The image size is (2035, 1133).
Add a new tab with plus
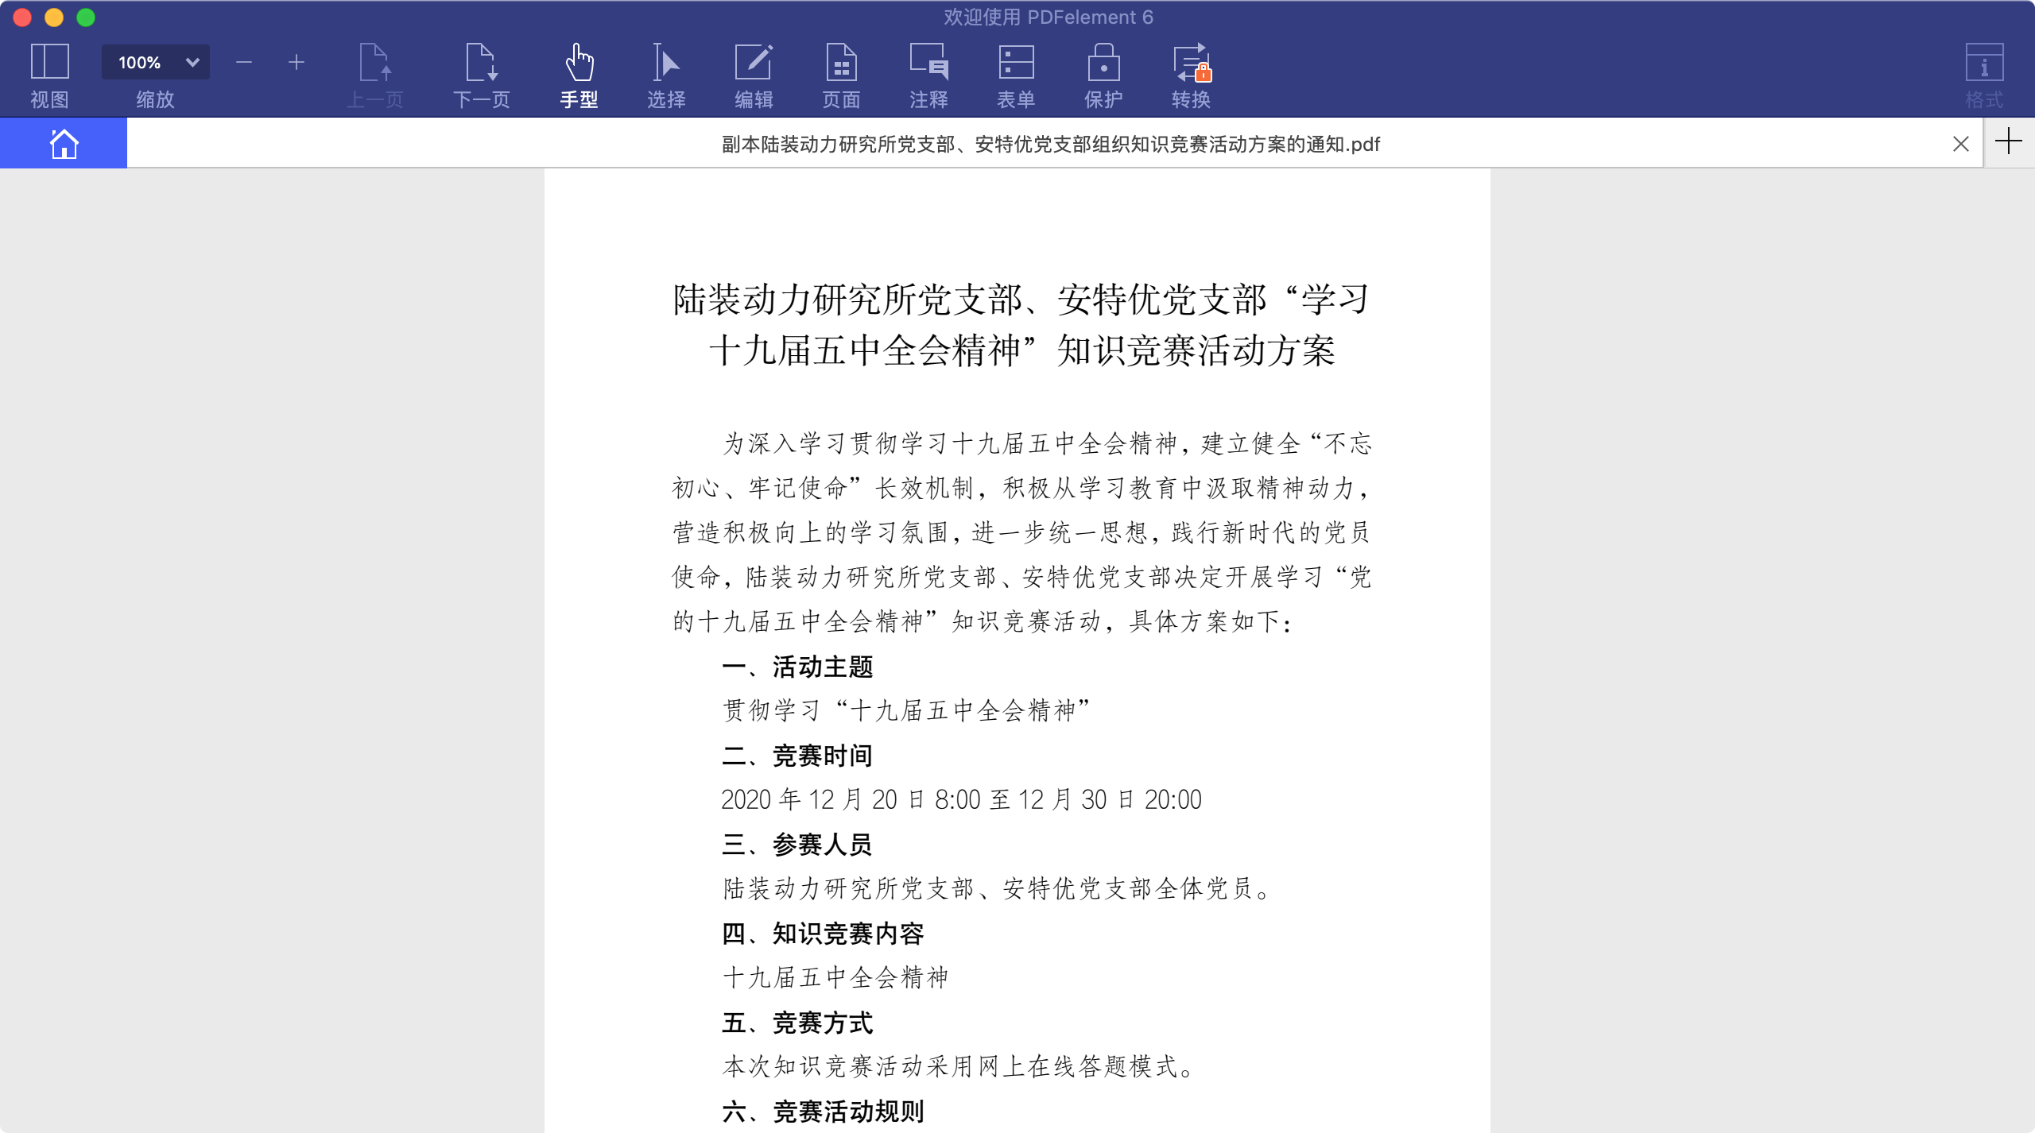[x=2009, y=141]
